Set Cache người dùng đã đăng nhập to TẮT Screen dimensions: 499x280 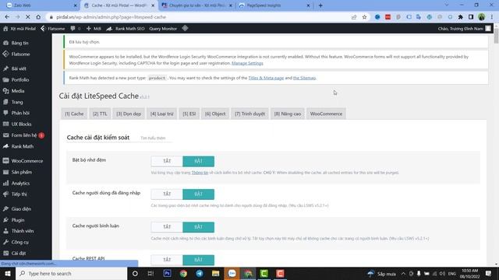pyautogui.click(x=167, y=194)
